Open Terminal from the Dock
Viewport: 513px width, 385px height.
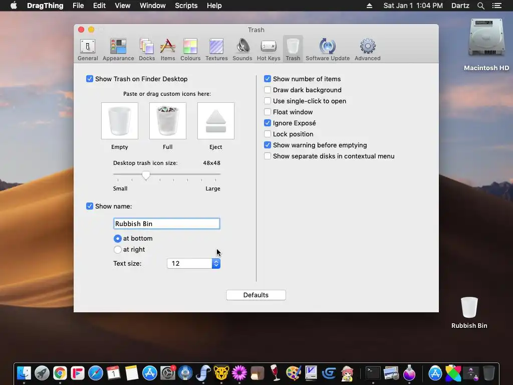point(373,373)
